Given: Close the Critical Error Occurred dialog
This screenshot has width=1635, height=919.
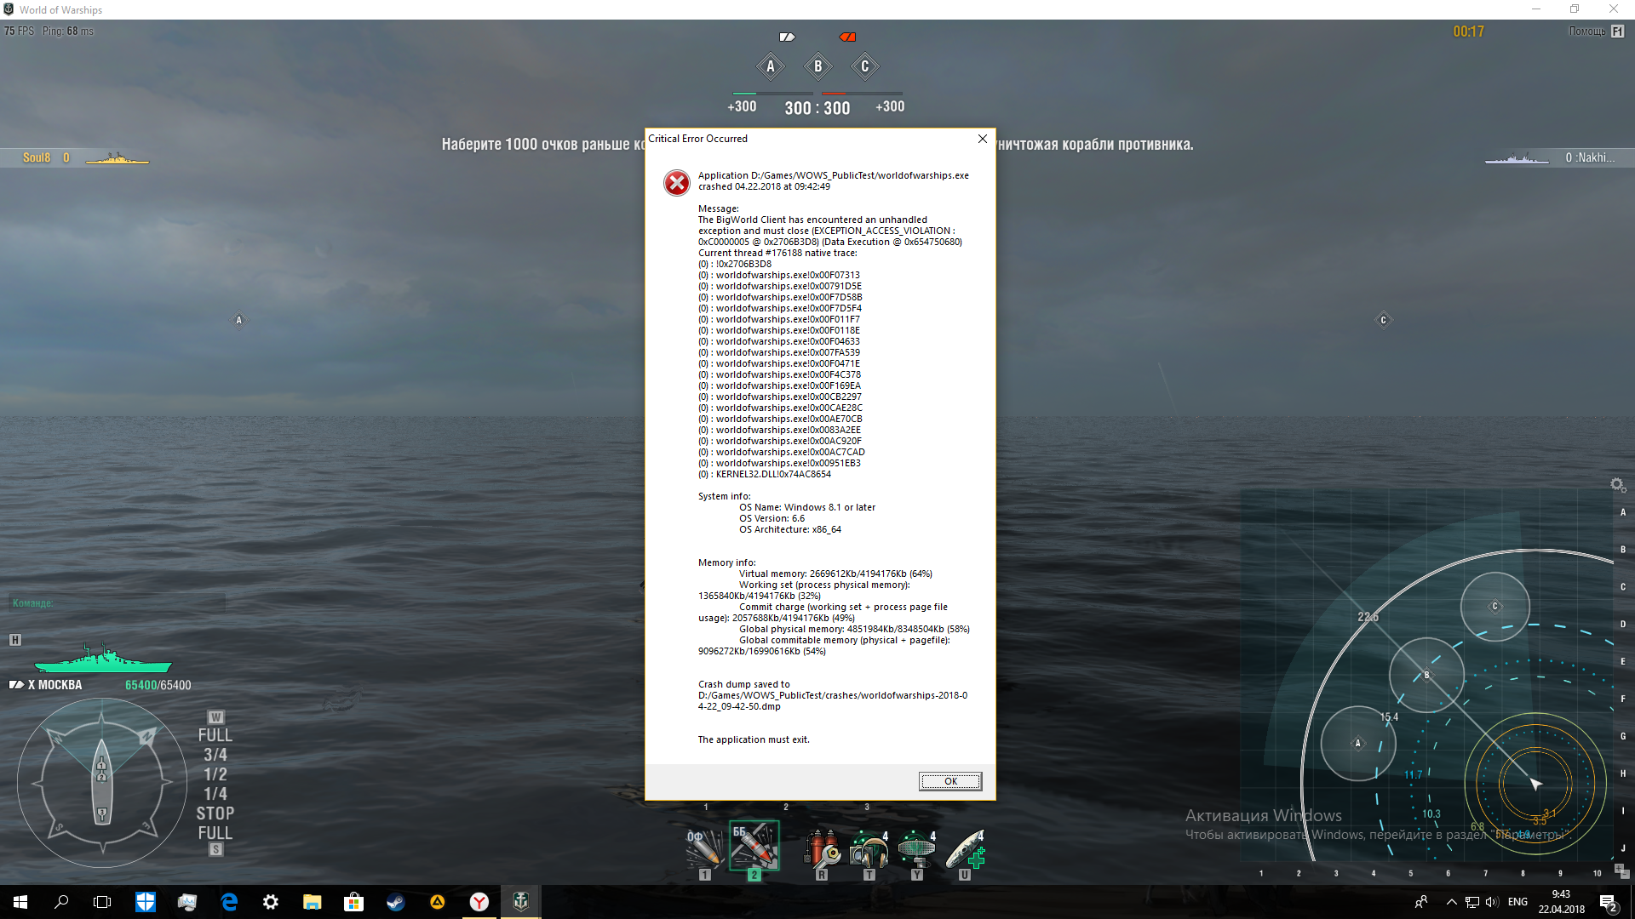Looking at the screenshot, I should tap(982, 139).
